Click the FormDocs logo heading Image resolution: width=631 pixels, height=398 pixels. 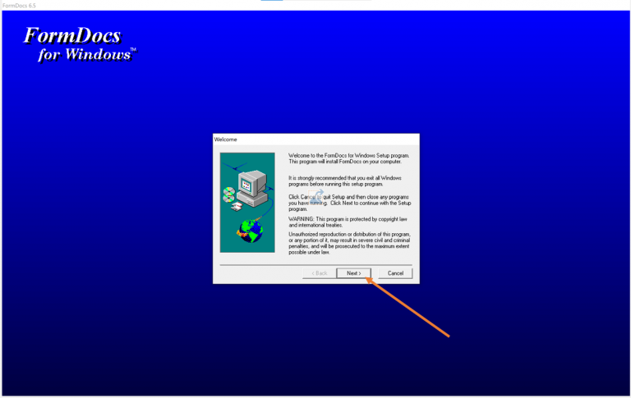click(72, 36)
